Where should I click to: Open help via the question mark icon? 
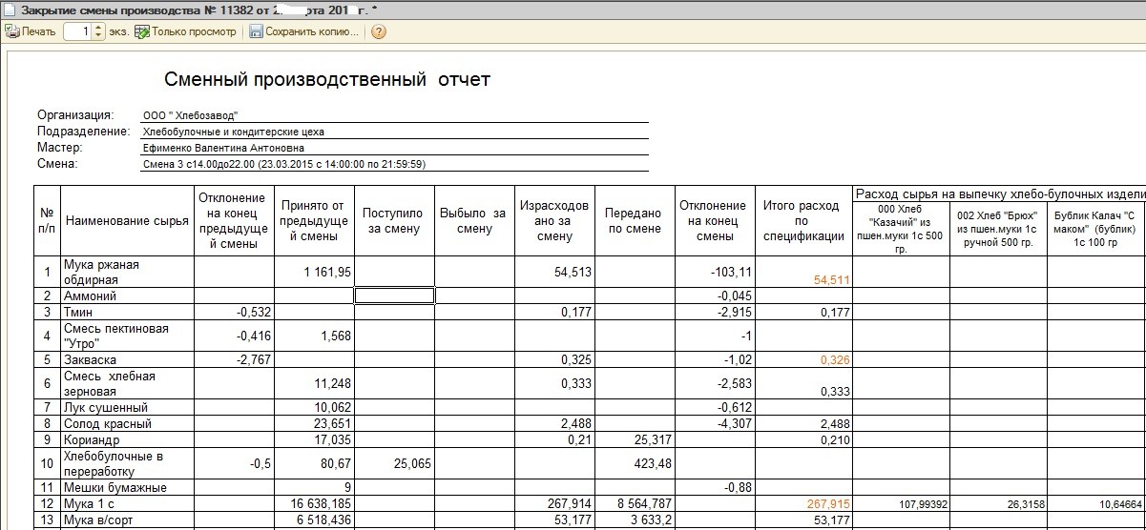(378, 31)
